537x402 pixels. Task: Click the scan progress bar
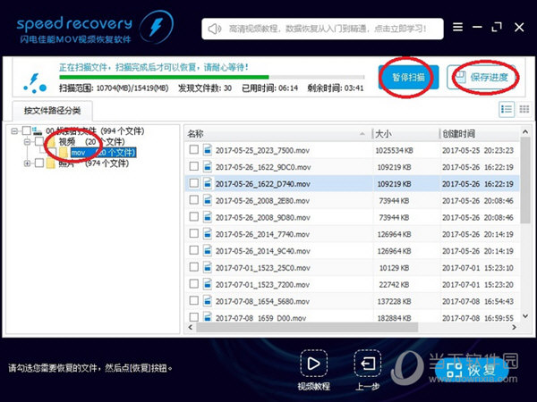click(211, 77)
